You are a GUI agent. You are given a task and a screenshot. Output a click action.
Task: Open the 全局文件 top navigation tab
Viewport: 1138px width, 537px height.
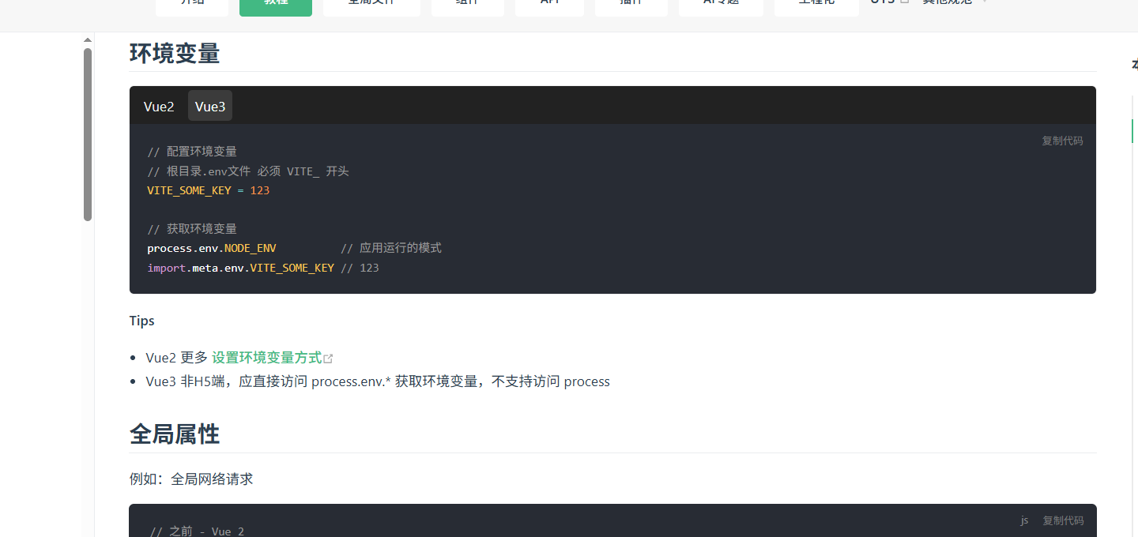[371, 4]
